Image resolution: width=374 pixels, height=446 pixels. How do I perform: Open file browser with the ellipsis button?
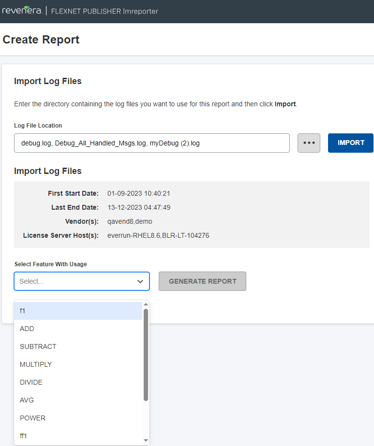[309, 143]
